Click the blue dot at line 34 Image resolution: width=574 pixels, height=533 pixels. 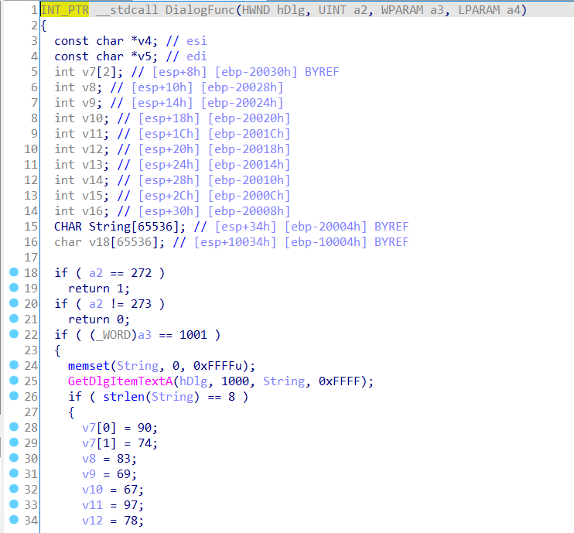click(13, 520)
